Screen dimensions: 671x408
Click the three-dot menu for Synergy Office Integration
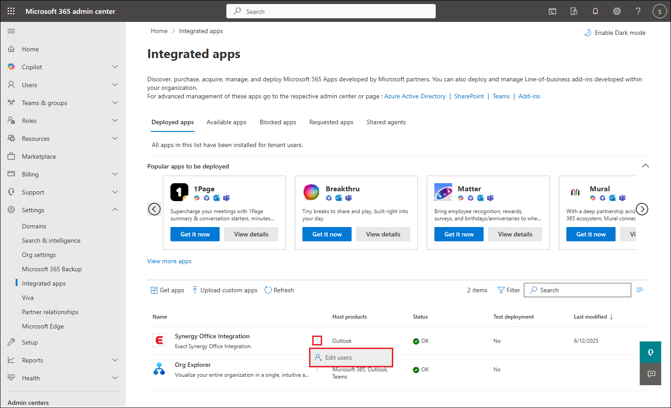(x=317, y=341)
